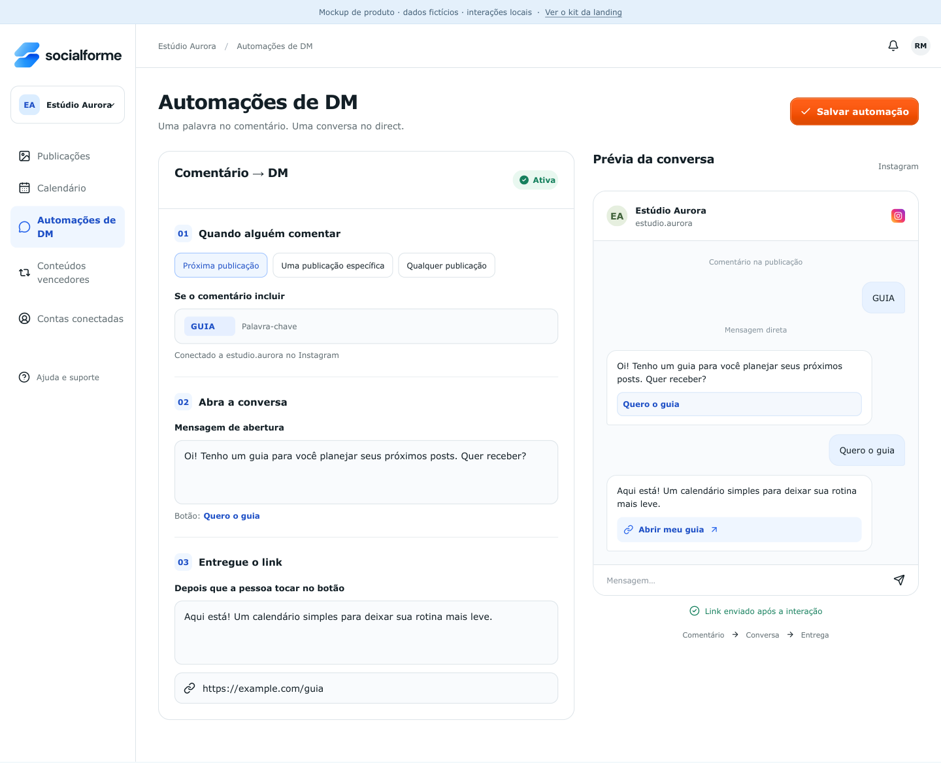Click the external arrow on Abrir meu guia
This screenshot has height=763, width=941.
click(714, 530)
